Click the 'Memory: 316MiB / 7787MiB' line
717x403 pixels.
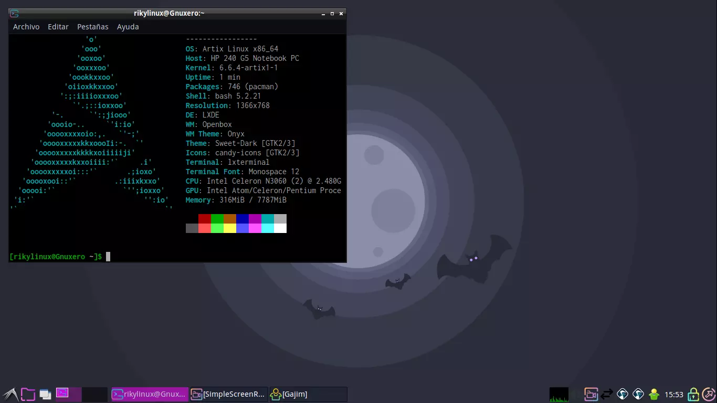pos(236,200)
